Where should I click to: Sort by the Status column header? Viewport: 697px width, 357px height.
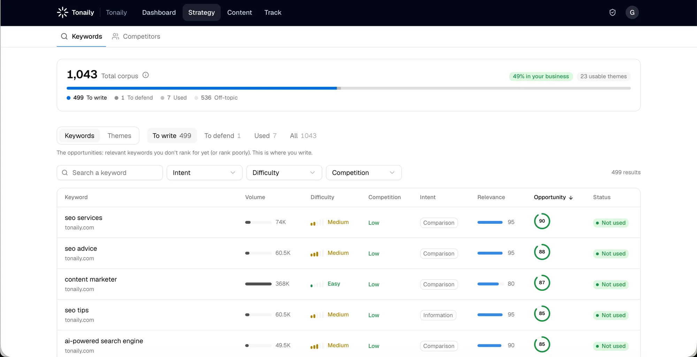pos(602,197)
